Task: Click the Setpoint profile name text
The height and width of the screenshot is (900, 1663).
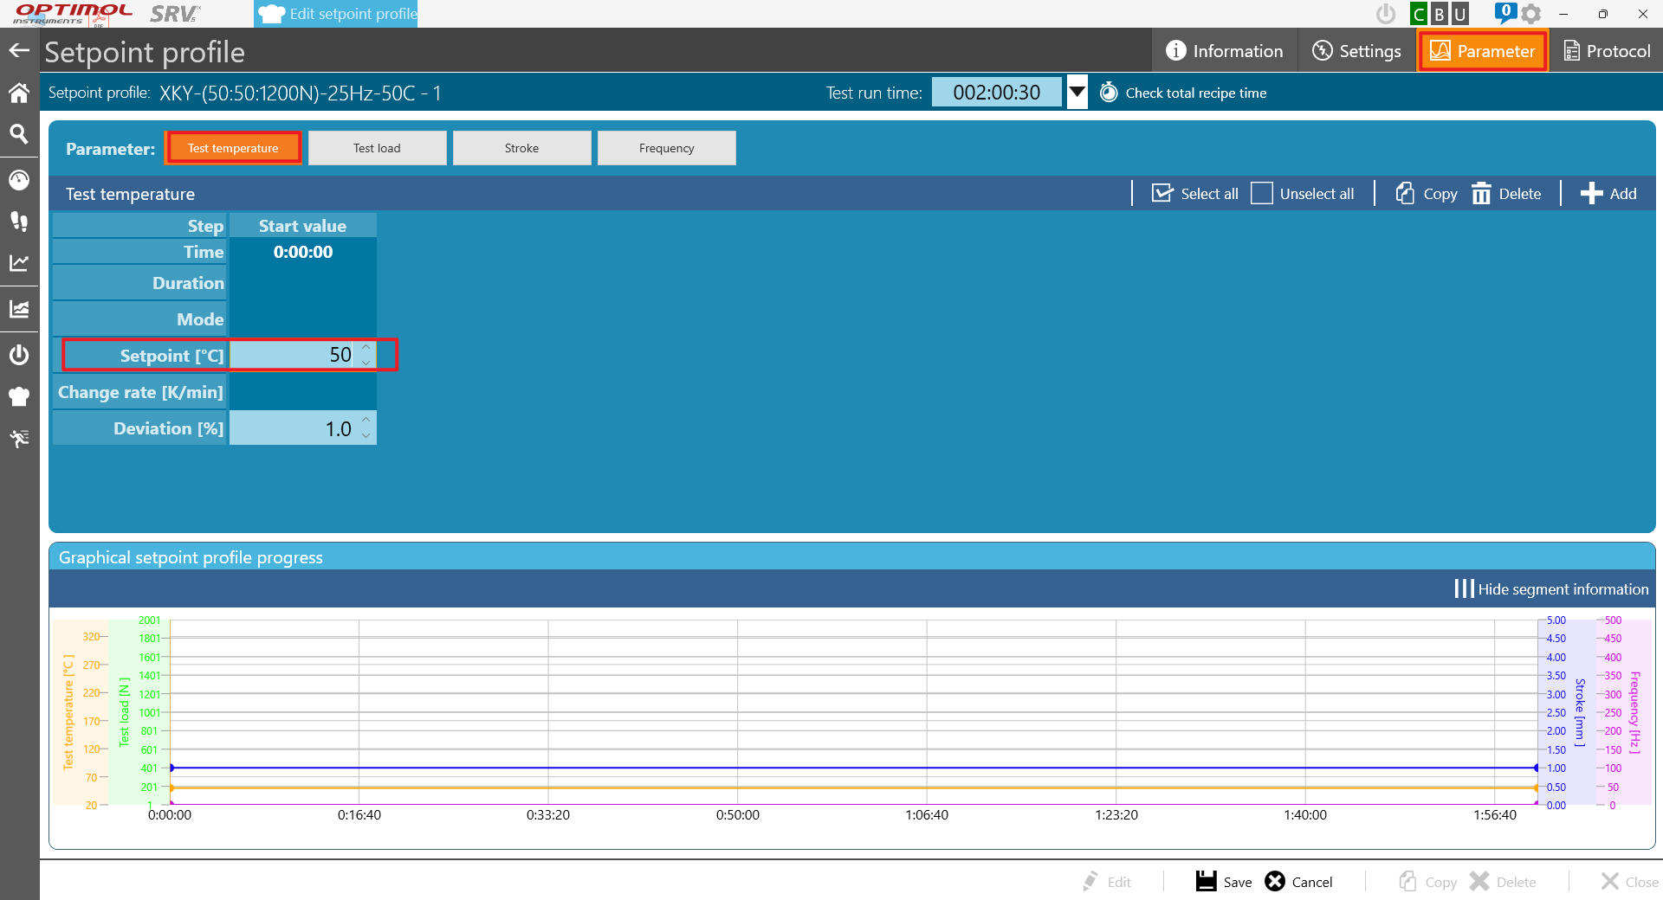Action: tap(301, 93)
